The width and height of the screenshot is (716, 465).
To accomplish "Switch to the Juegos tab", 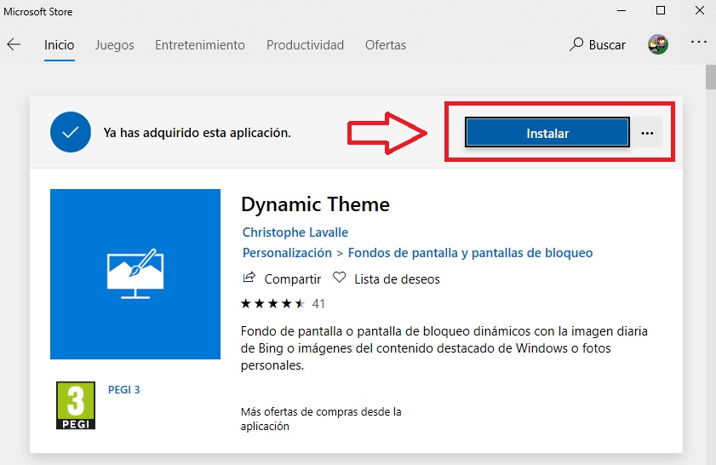I will 115,45.
